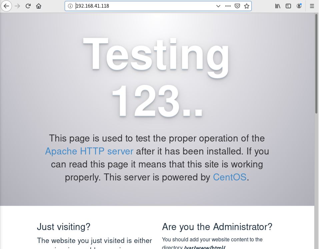Click the three-dot page actions button
Image resolution: width=319 pixels, height=249 pixels.
tap(228, 6)
